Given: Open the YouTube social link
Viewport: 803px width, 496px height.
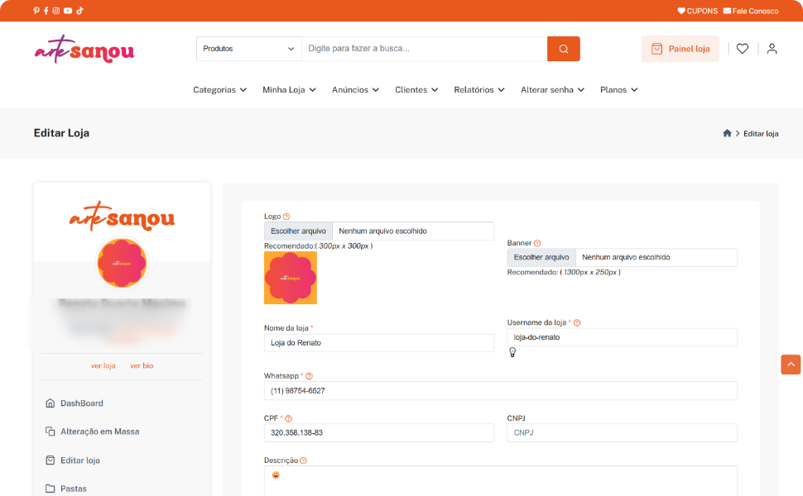Looking at the screenshot, I should point(68,11).
